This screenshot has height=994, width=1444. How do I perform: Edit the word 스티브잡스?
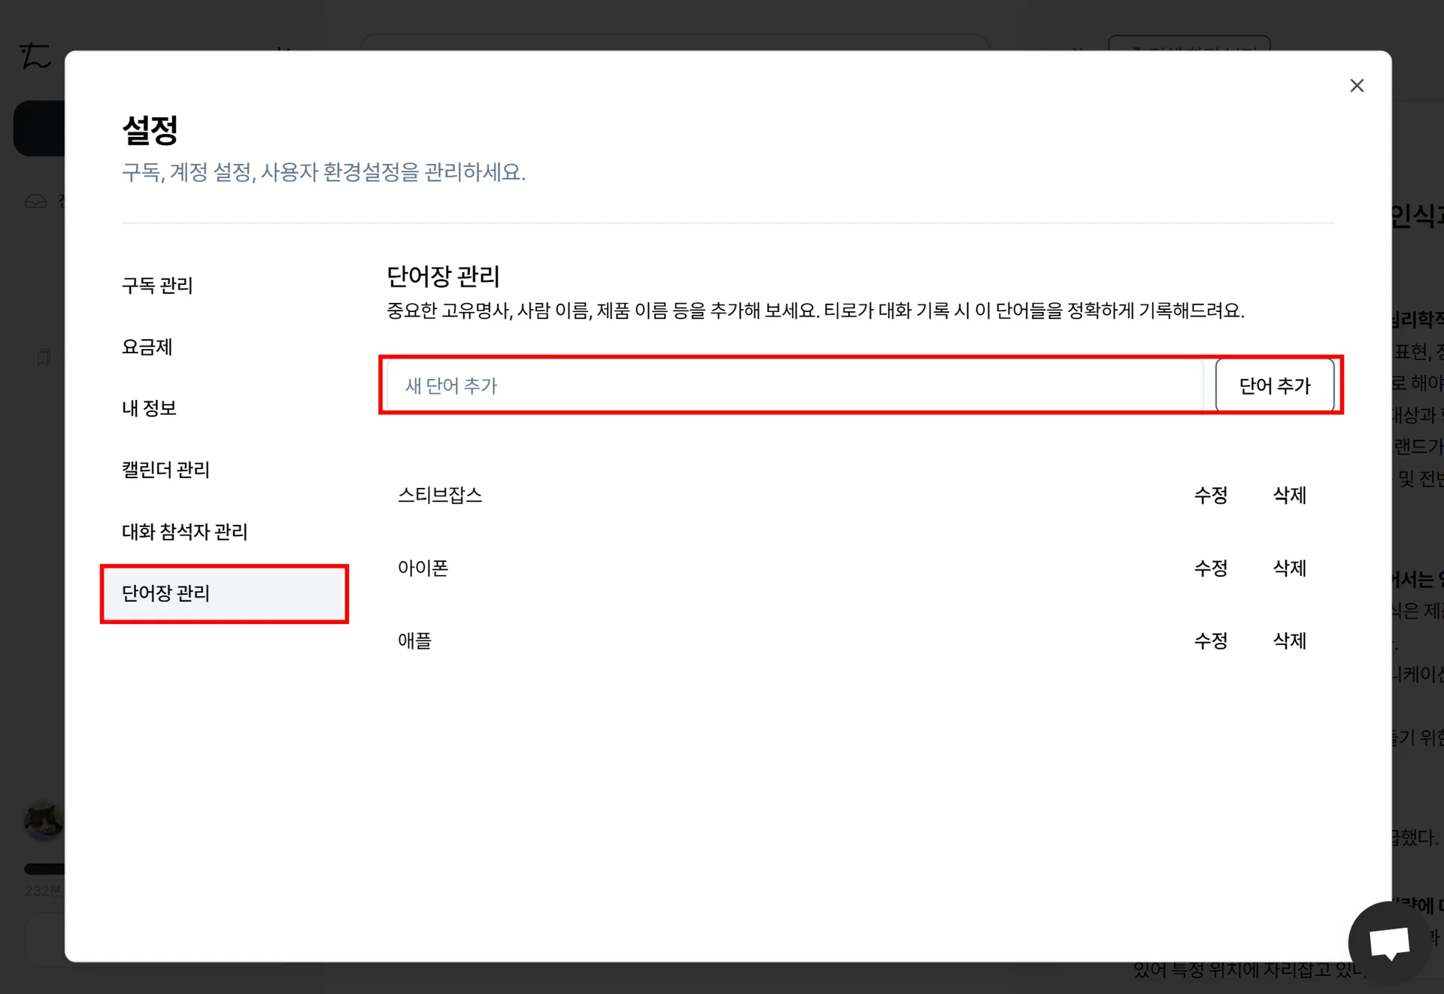(x=1210, y=495)
